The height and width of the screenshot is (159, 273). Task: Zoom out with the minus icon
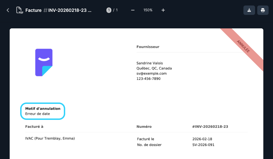(x=133, y=10)
